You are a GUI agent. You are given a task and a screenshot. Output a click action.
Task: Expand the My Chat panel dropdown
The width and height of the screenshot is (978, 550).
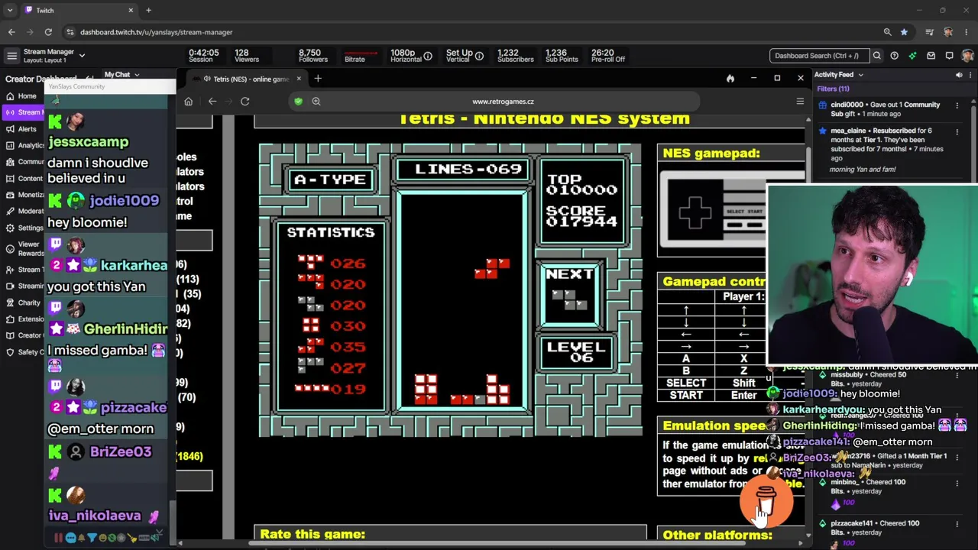[136, 75]
